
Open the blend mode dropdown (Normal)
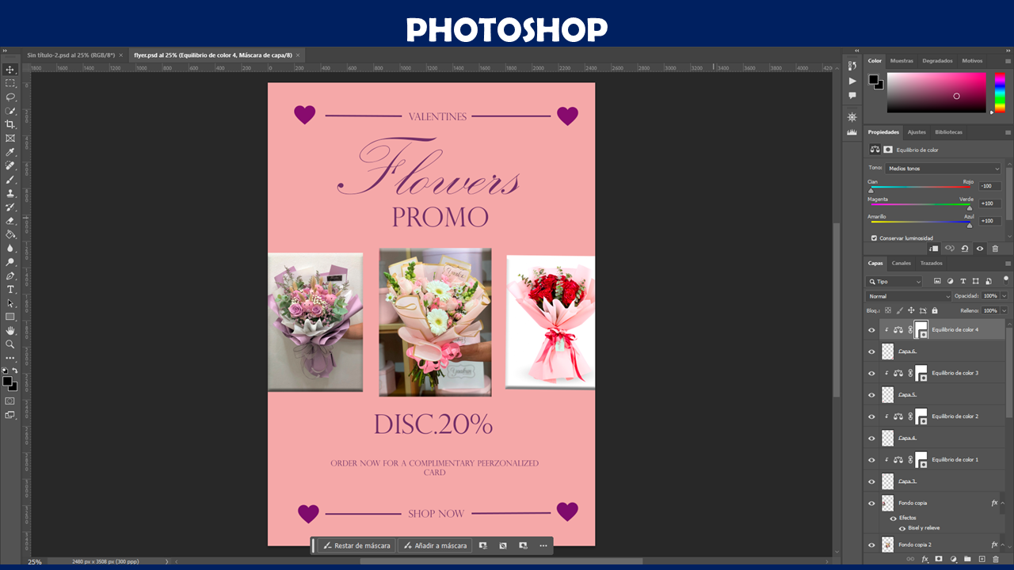coord(907,296)
